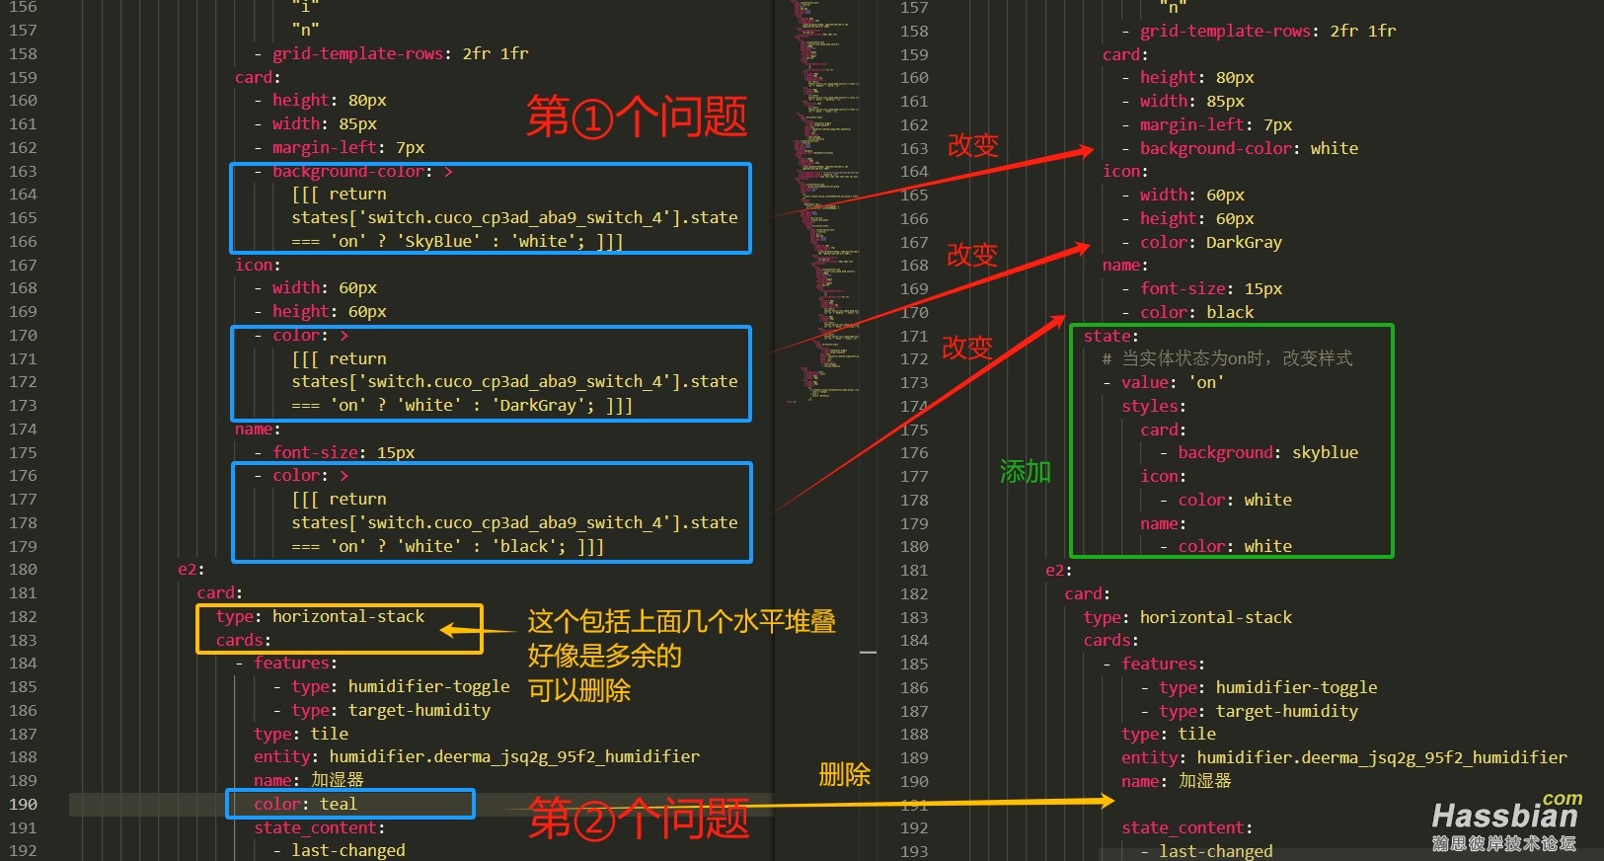This screenshot has width=1604, height=861.
Task: Click the states[...] expression on line 165
Action: tap(514, 217)
